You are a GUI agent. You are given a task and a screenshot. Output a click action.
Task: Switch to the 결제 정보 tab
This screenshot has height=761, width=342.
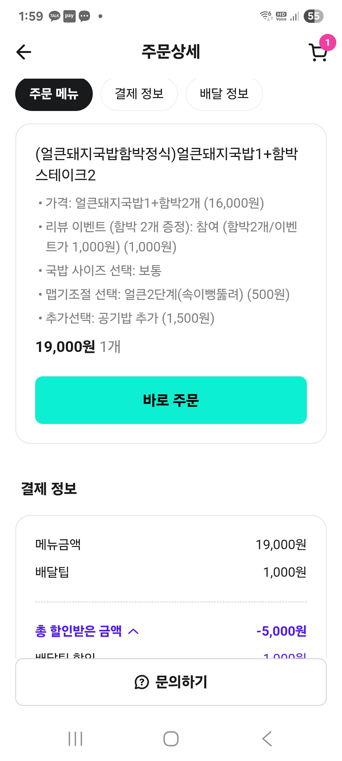pos(139,94)
